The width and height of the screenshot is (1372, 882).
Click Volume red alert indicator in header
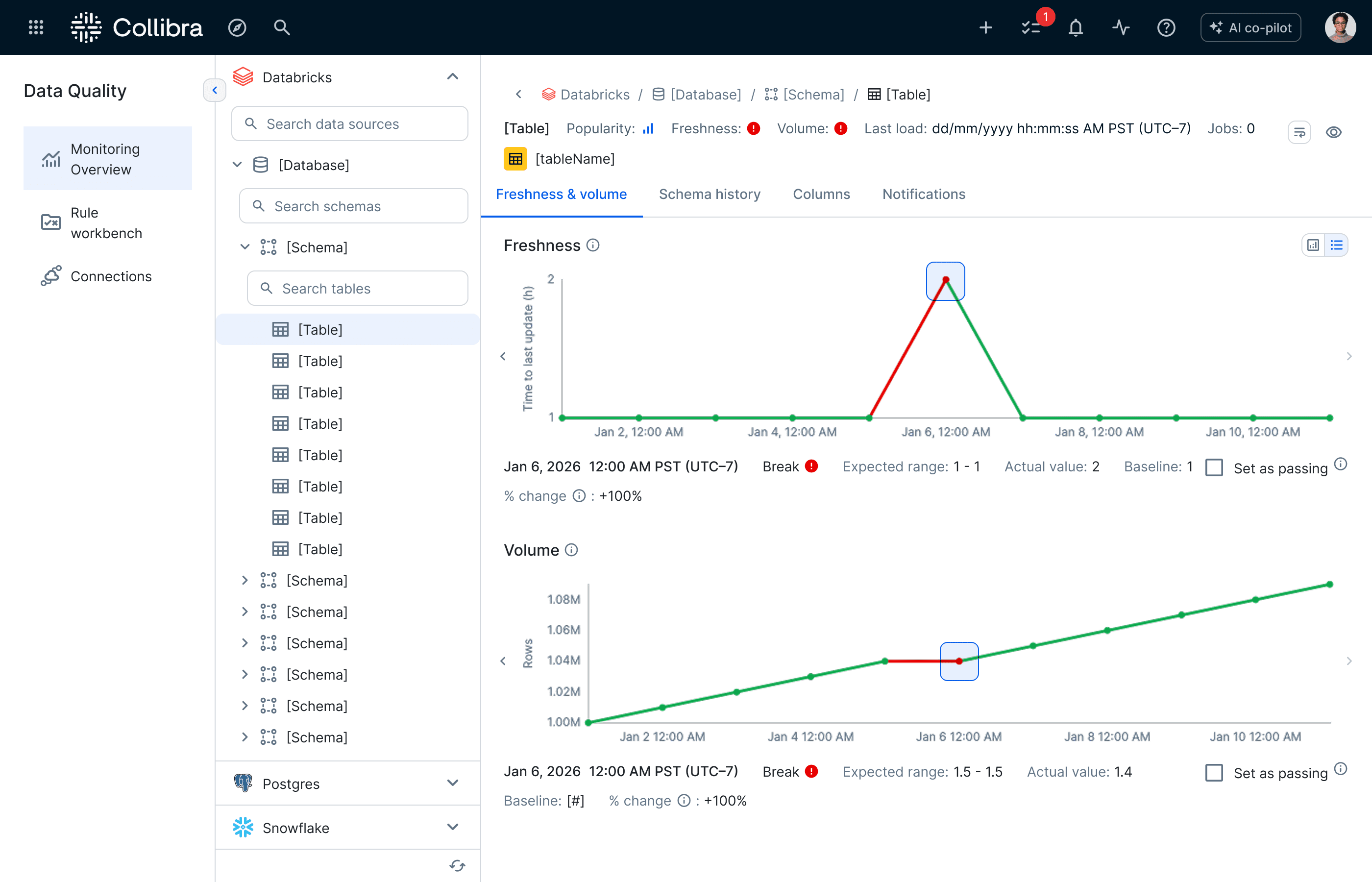click(x=841, y=129)
